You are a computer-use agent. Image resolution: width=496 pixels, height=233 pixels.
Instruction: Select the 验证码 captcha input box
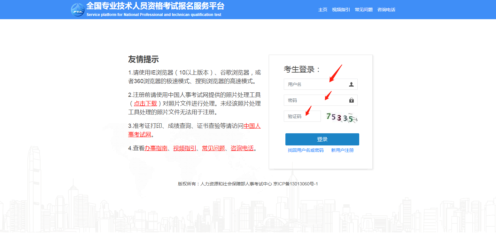(302, 116)
